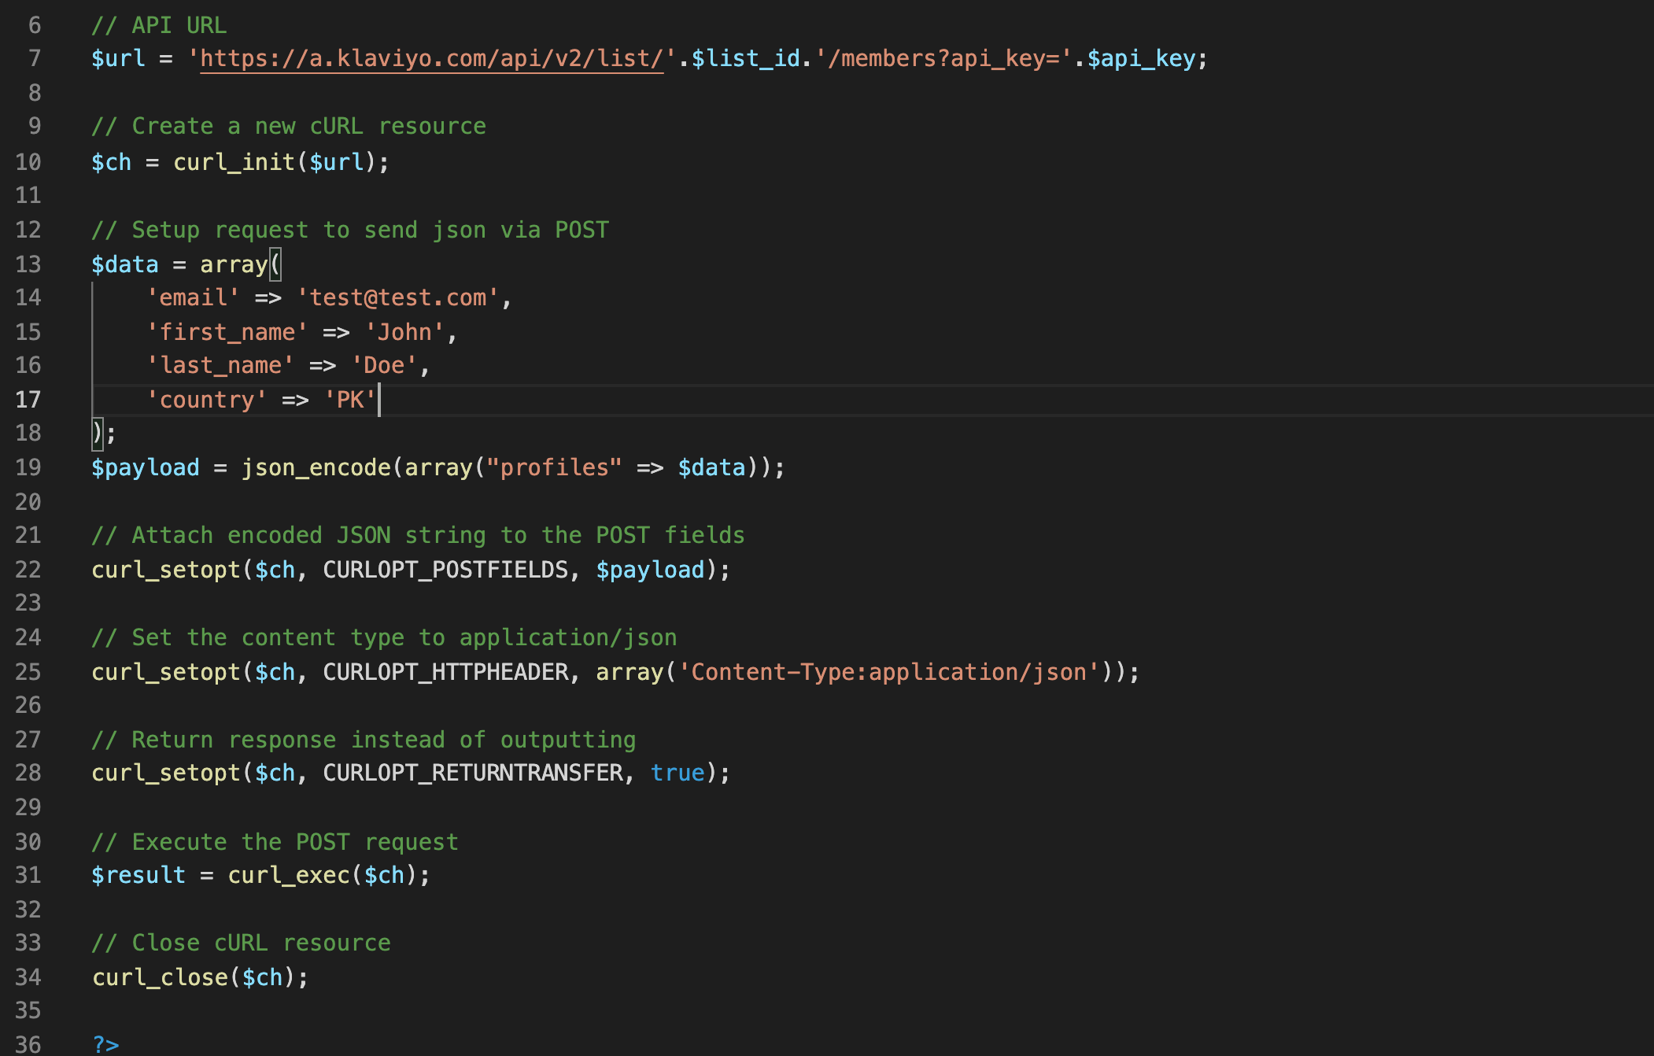
Task: Click the 'Content-Type:application/json' string
Action: point(889,672)
